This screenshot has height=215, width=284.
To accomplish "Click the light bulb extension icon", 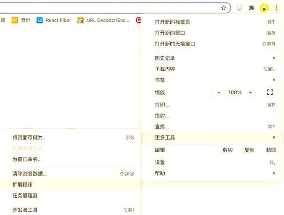I will (x=240, y=8).
